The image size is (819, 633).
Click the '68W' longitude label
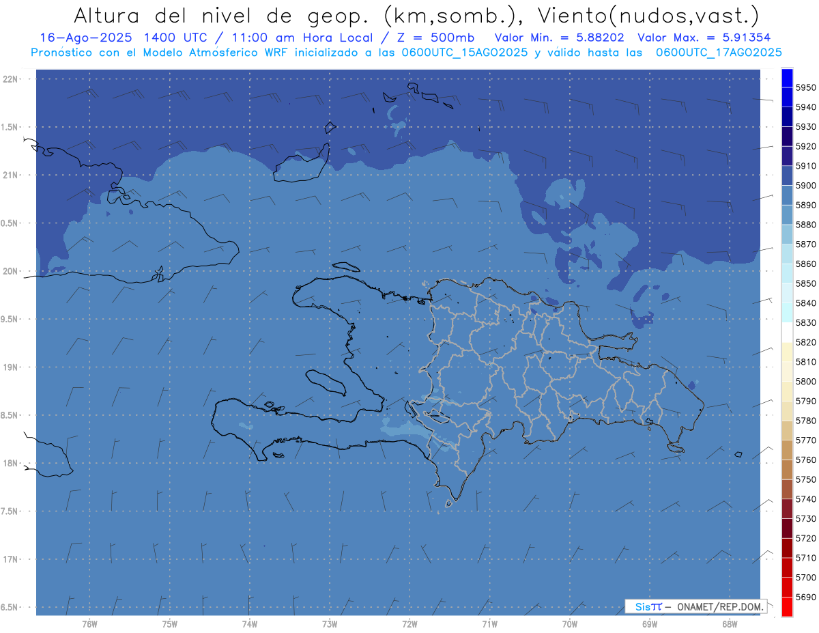point(729,624)
